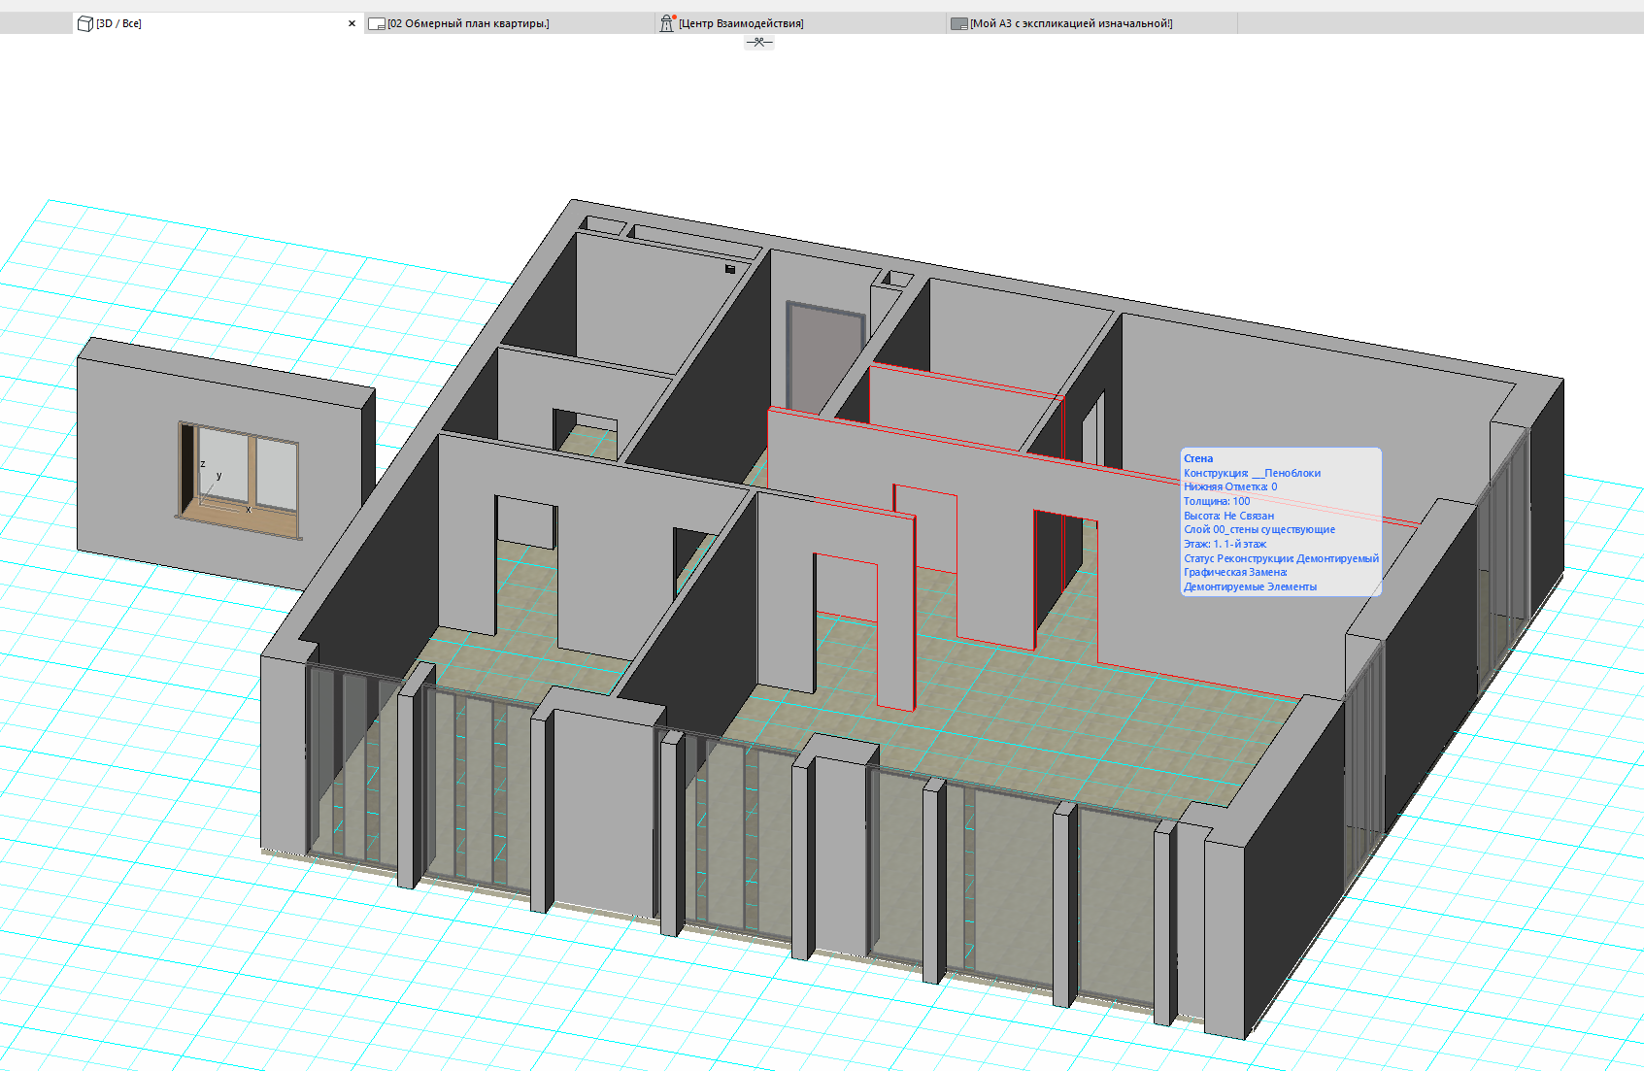Click the splitter handle icon below the tab bar
Screen dimensions: 1644x1071
click(759, 42)
